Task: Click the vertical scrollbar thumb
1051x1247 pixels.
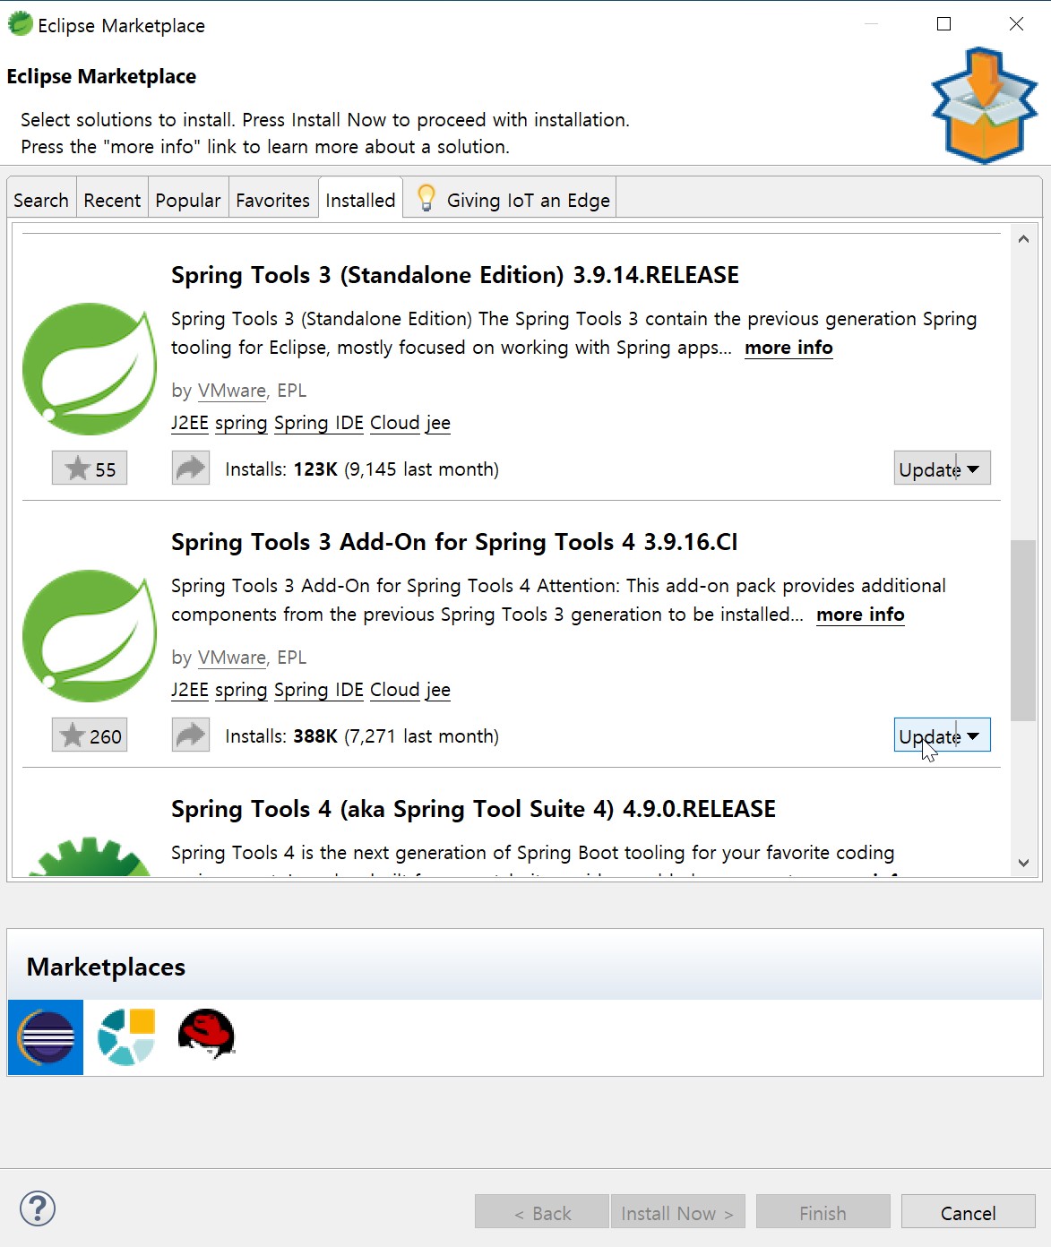Action: click(x=1023, y=631)
